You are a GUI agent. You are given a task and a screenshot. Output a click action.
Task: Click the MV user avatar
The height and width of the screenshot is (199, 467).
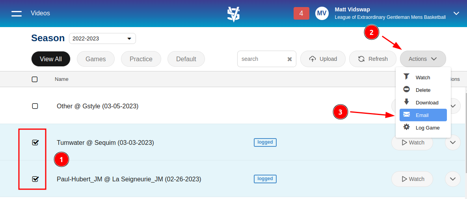(x=322, y=13)
